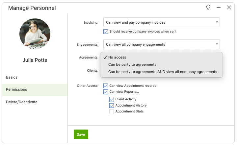Uncheck Can view Appointment records
This screenshot has height=145, width=237.
pyautogui.click(x=106, y=86)
